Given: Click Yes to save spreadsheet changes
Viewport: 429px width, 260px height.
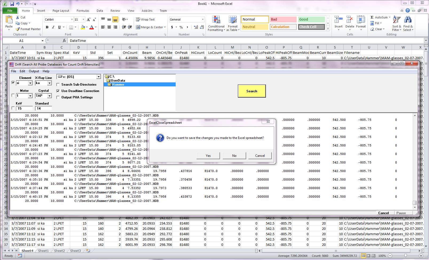Looking at the screenshot, I should pyautogui.click(x=208, y=156).
